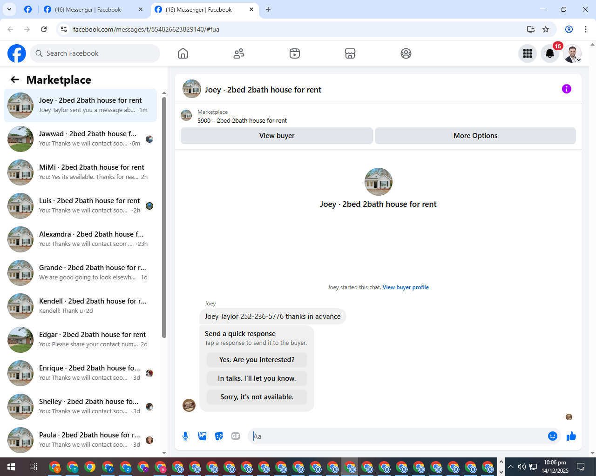The width and height of the screenshot is (596, 476).
Task: Go to the Home feed icon
Action: (x=183, y=53)
